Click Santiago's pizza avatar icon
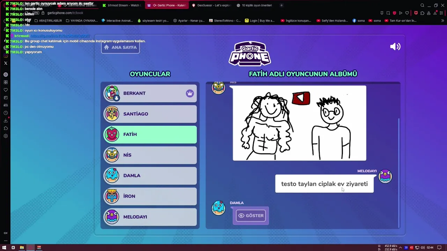Screen dimensions: 447x251 (112, 114)
